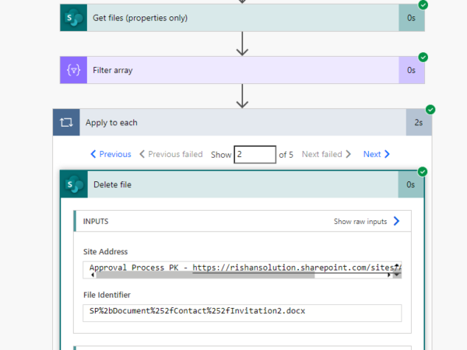The width and height of the screenshot is (467, 350).
Task: Click the Show iteration number field
Action: (x=255, y=154)
